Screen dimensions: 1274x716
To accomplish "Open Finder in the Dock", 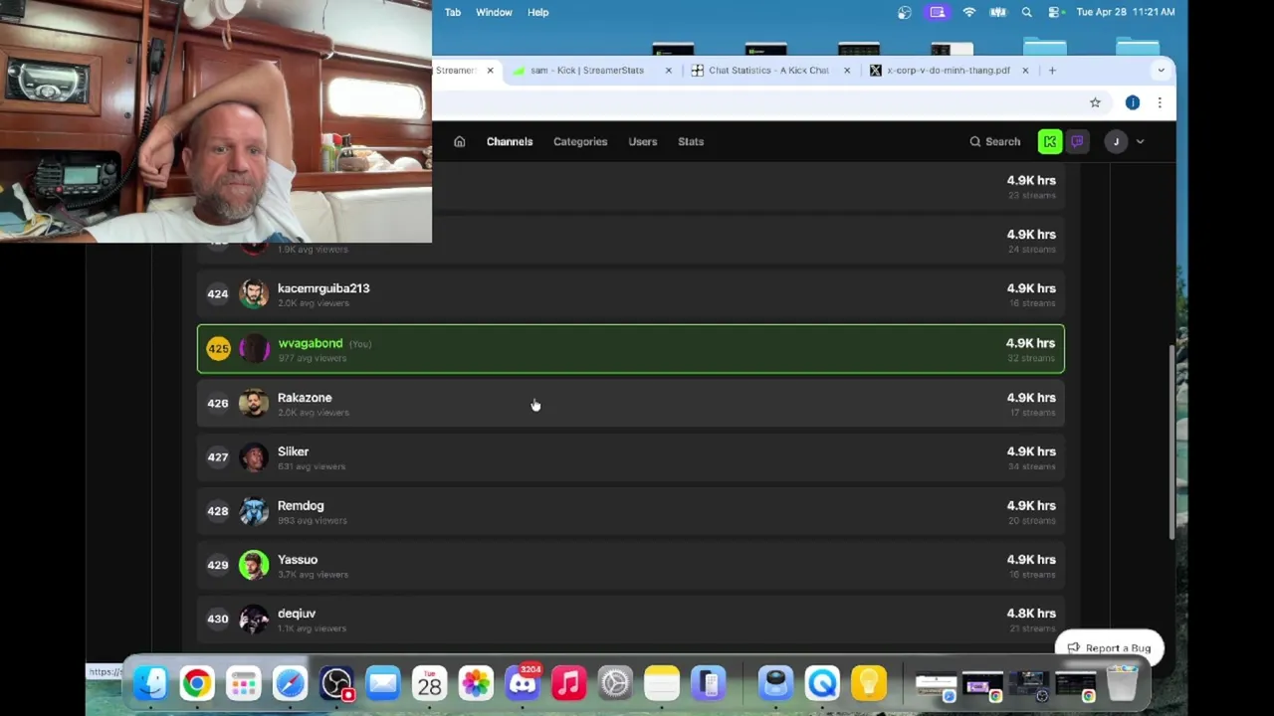I will pos(150,683).
